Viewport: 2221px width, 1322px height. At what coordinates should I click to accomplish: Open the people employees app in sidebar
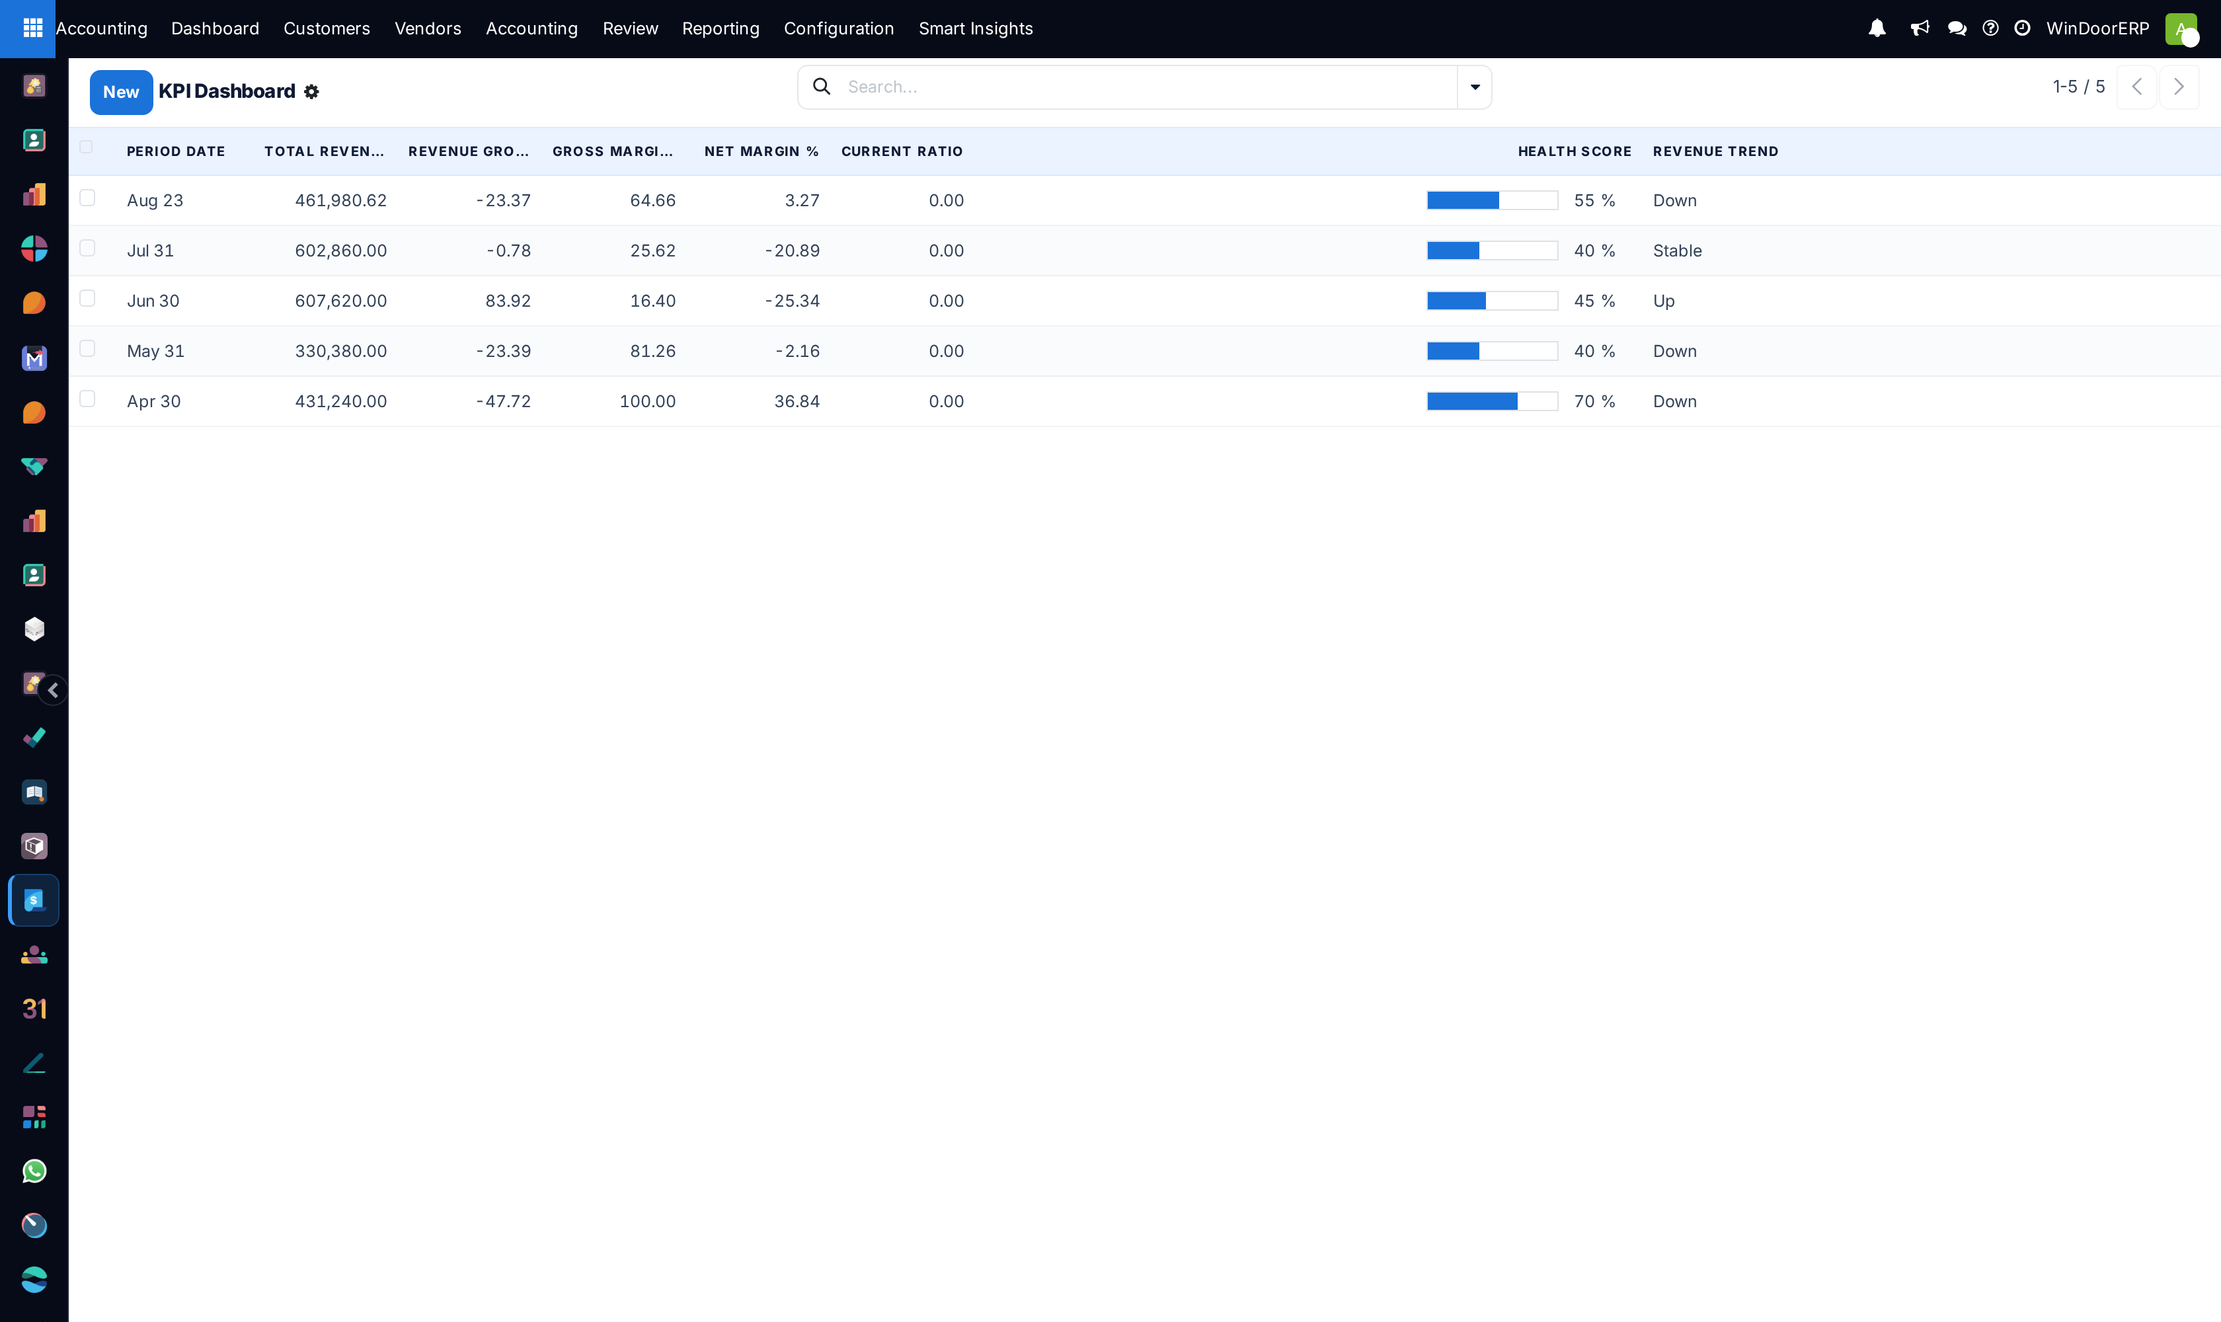click(x=34, y=955)
